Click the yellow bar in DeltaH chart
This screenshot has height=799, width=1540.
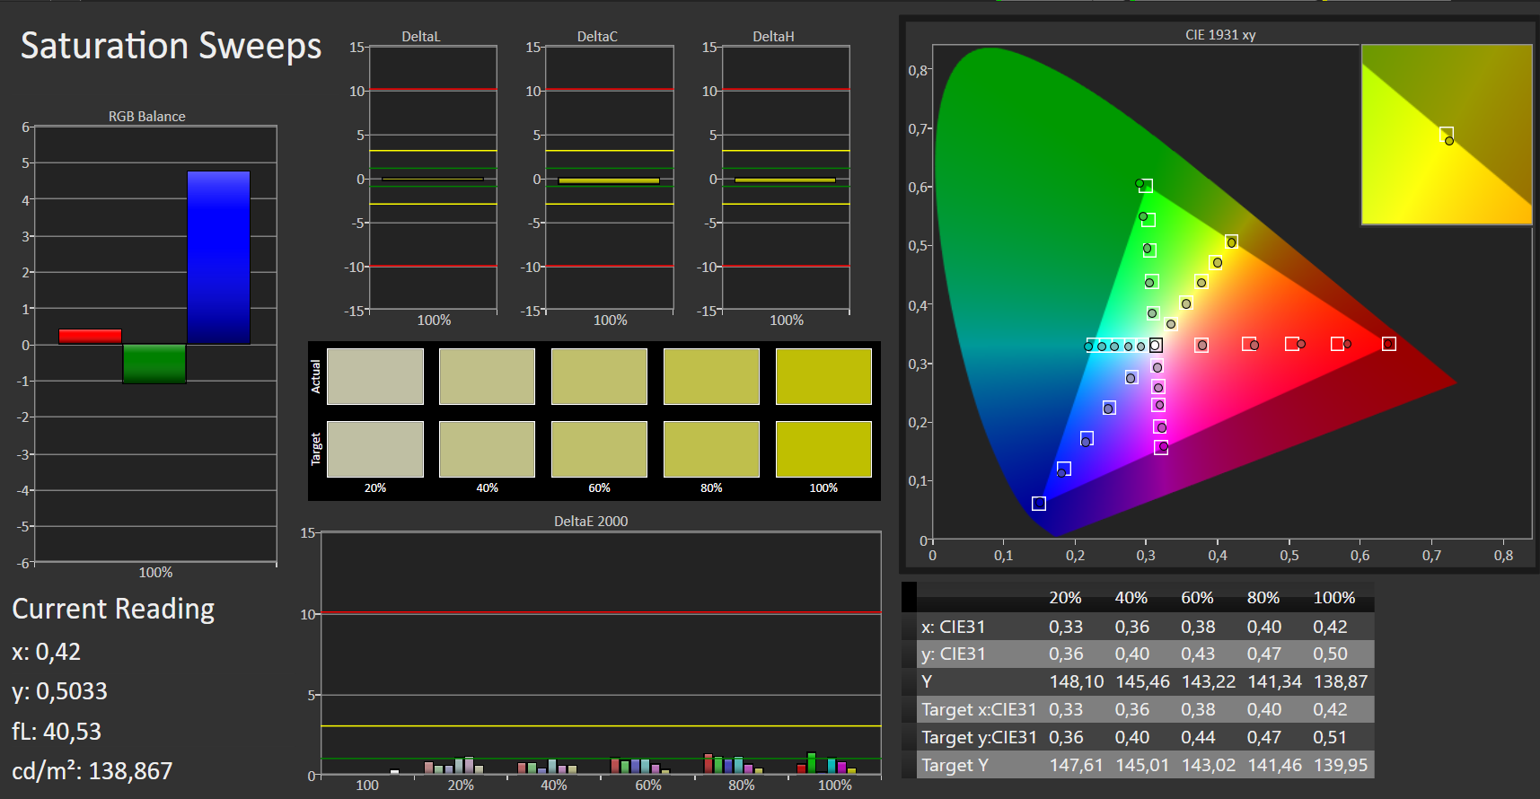point(785,180)
